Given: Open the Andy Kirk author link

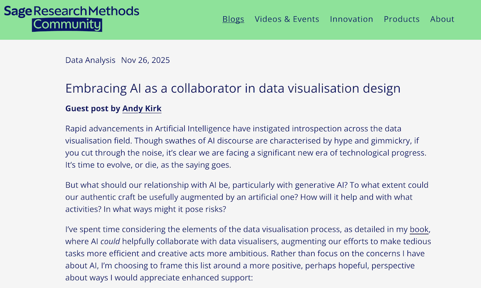Looking at the screenshot, I should coord(142,108).
